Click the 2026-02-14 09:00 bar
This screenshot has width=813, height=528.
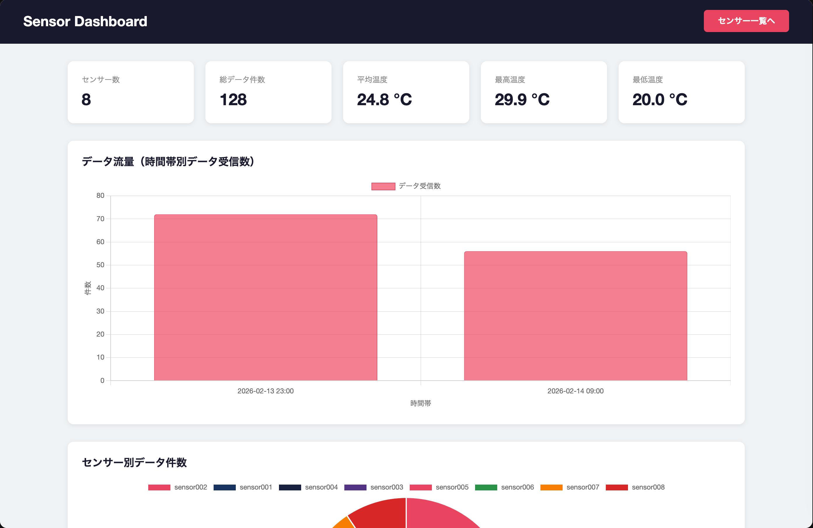click(x=575, y=316)
